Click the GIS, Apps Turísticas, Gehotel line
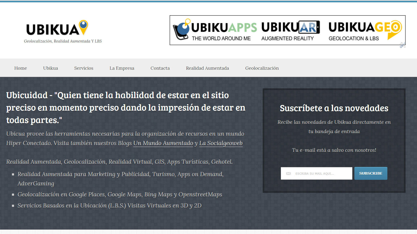This screenshot has width=417, height=234. [x=119, y=162]
